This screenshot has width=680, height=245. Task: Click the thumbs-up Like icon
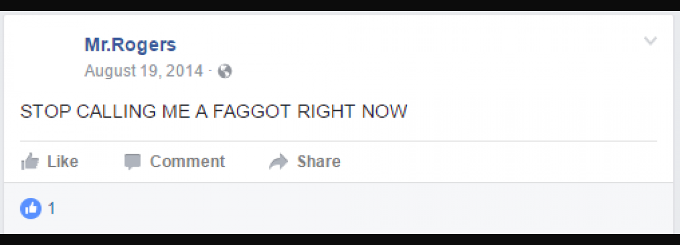tap(29, 162)
